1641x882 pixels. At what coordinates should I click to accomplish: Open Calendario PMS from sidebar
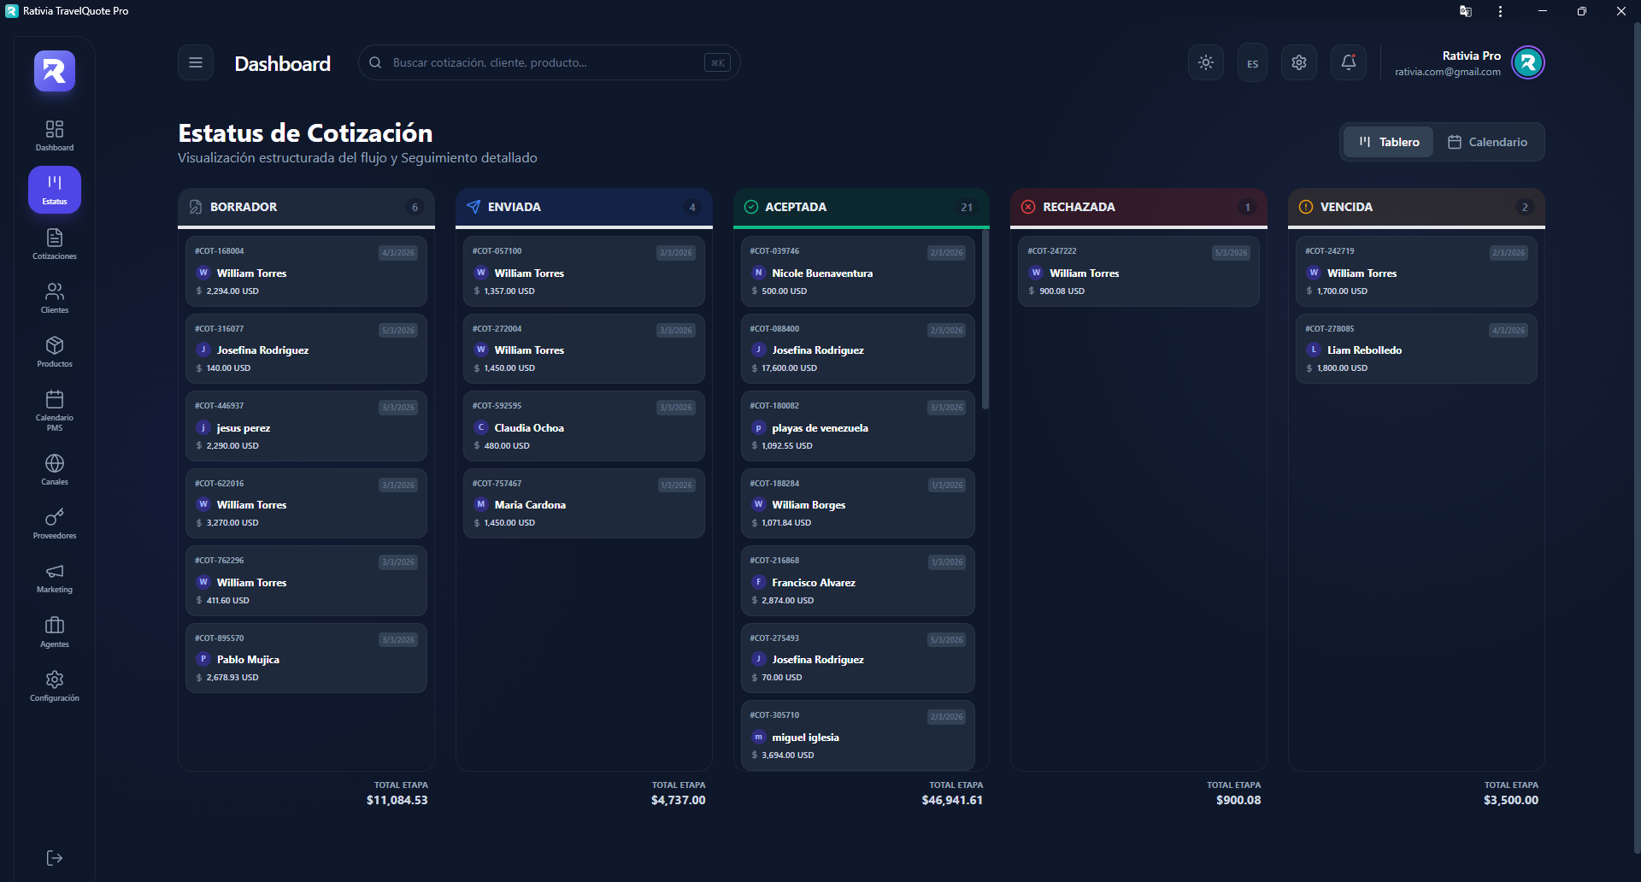[55, 409]
